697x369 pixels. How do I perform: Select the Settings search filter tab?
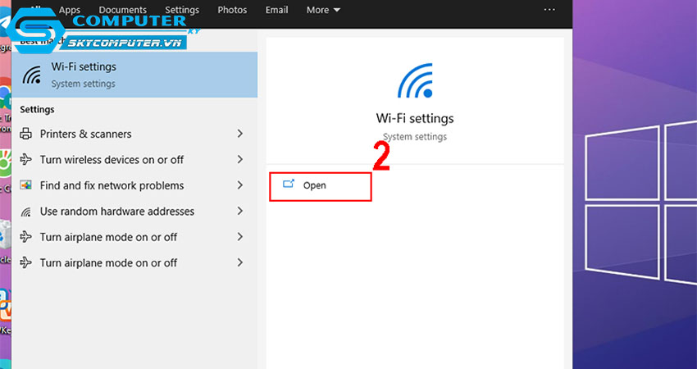[x=181, y=10]
